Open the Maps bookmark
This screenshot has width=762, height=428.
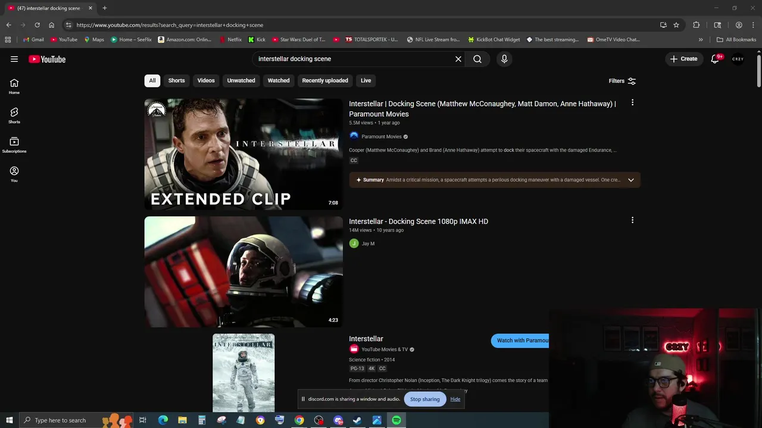click(94, 40)
